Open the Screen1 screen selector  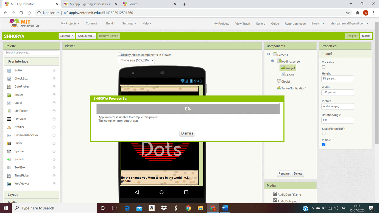(66, 36)
